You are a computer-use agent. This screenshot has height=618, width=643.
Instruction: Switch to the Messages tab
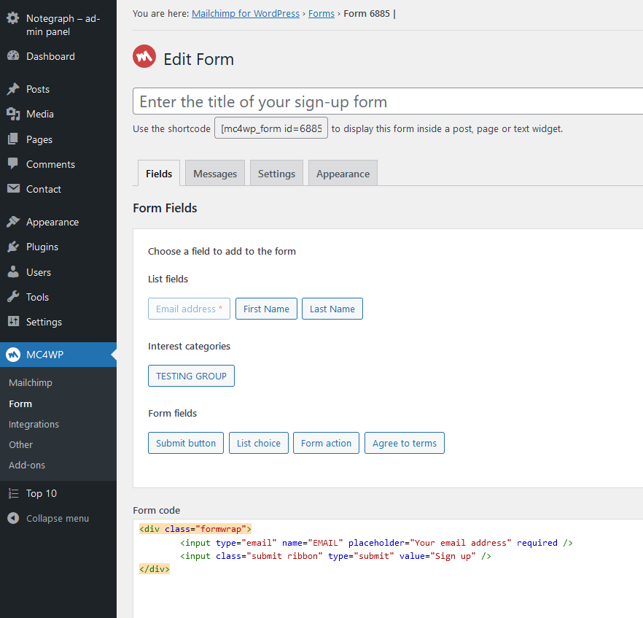click(x=214, y=173)
